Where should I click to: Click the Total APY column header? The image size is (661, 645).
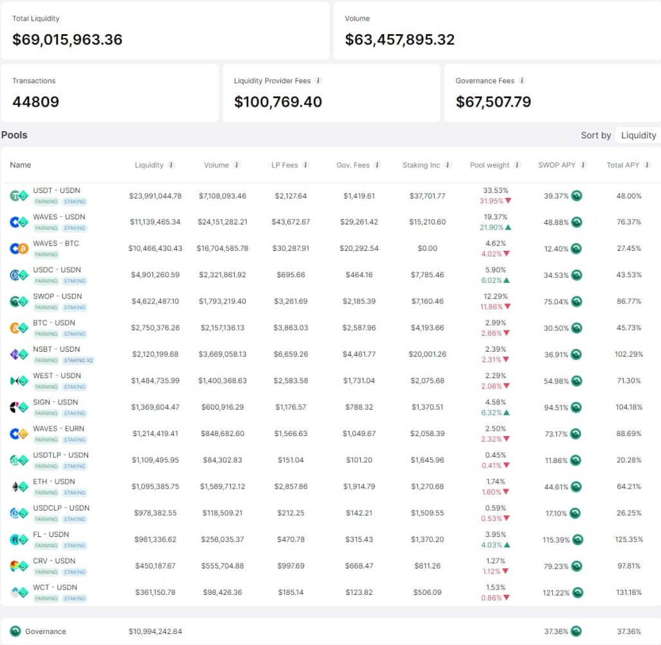click(622, 165)
